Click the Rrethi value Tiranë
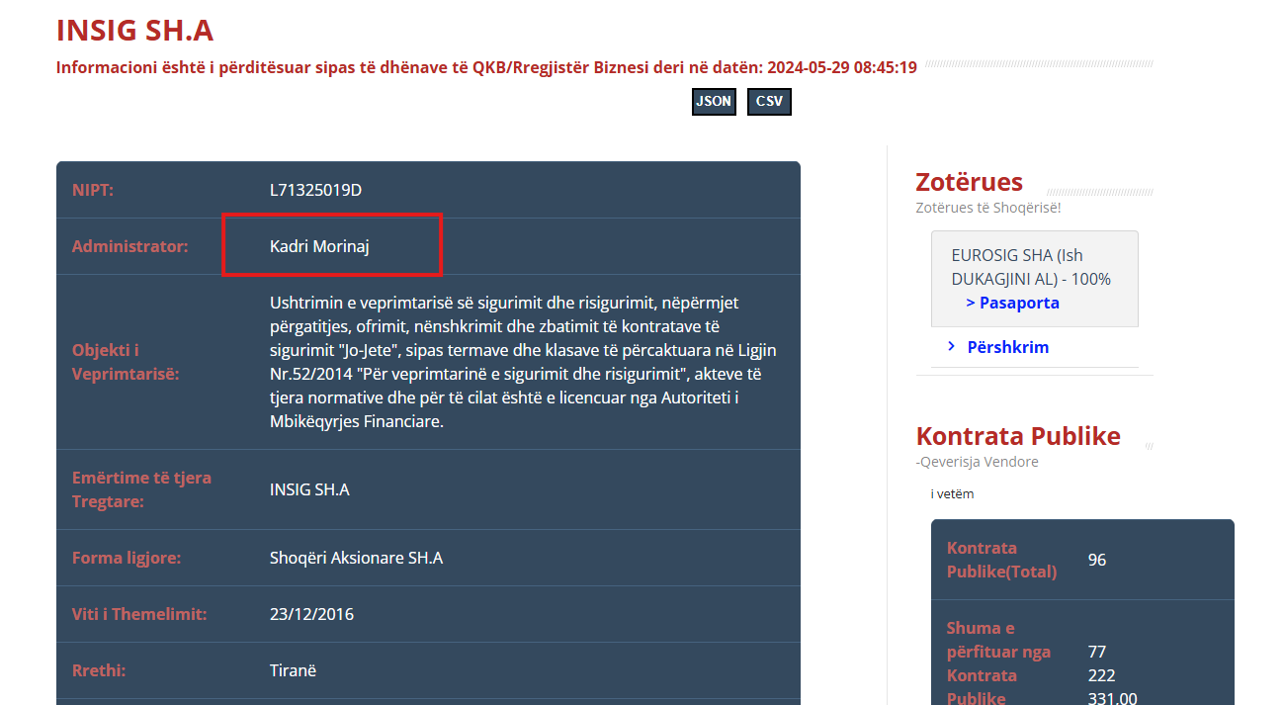The height and width of the screenshot is (705, 1284). (293, 670)
